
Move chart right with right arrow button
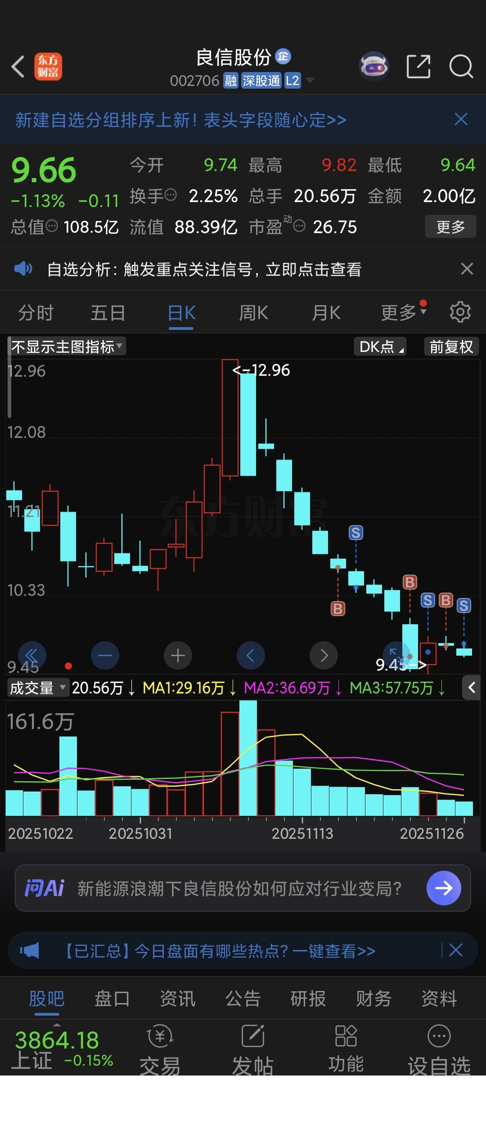pyautogui.click(x=324, y=655)
